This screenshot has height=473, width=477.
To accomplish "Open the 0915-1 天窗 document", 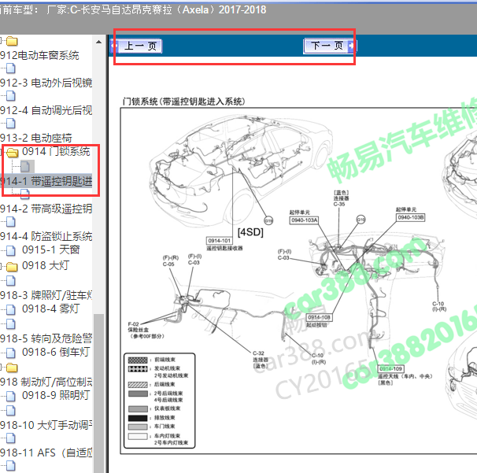I will pyautogui.click(x=50, y=249).
